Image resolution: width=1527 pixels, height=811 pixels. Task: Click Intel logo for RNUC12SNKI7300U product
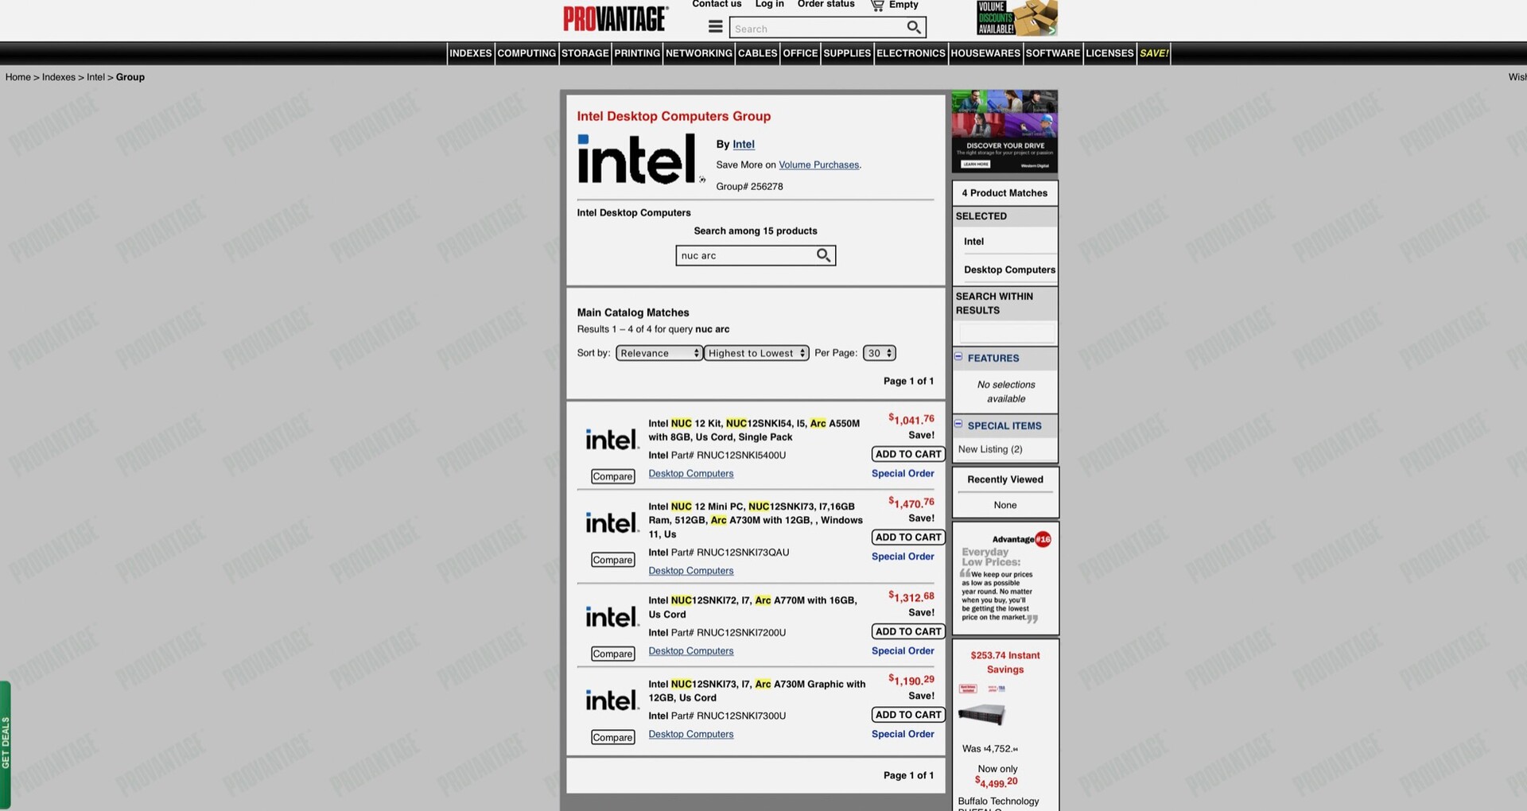(x=612, y=700)
